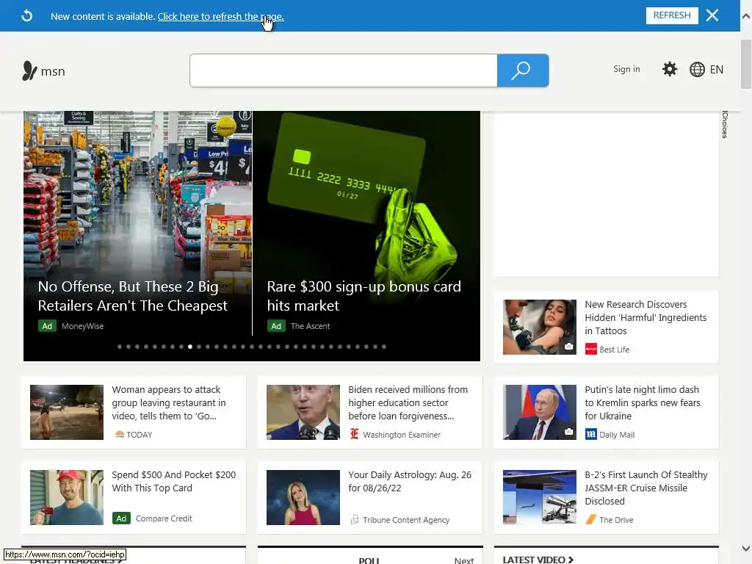Open 'Rare $300 sign-up bonus card' story
The image size is (752, 564).
click(x=364, y=296)
